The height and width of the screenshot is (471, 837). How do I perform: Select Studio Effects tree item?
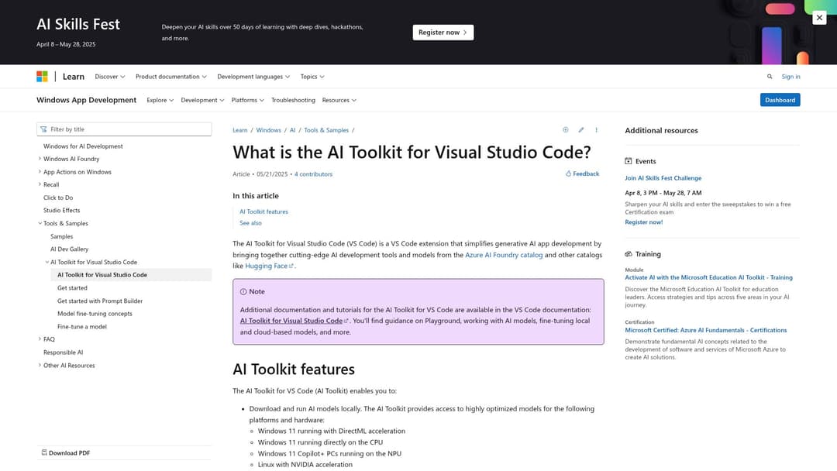(x=61, y=210)
